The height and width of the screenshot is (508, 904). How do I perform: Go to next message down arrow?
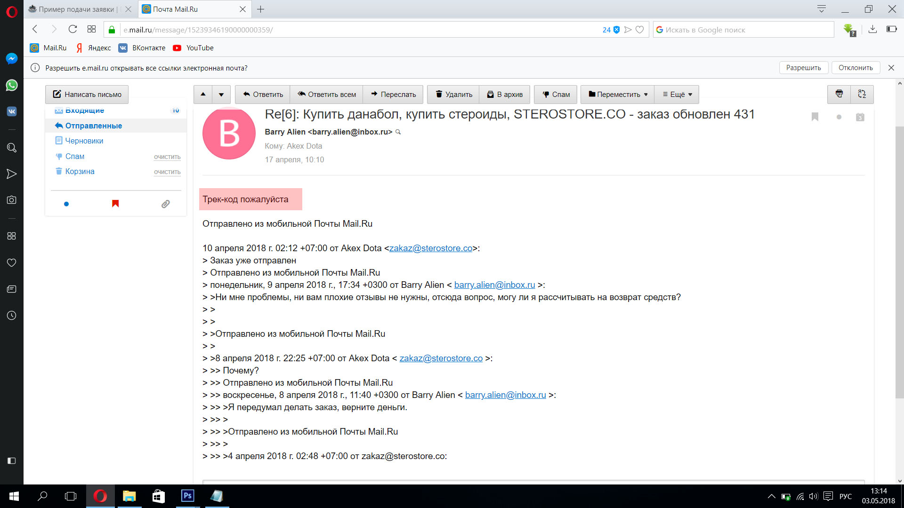tap(221, 94)
